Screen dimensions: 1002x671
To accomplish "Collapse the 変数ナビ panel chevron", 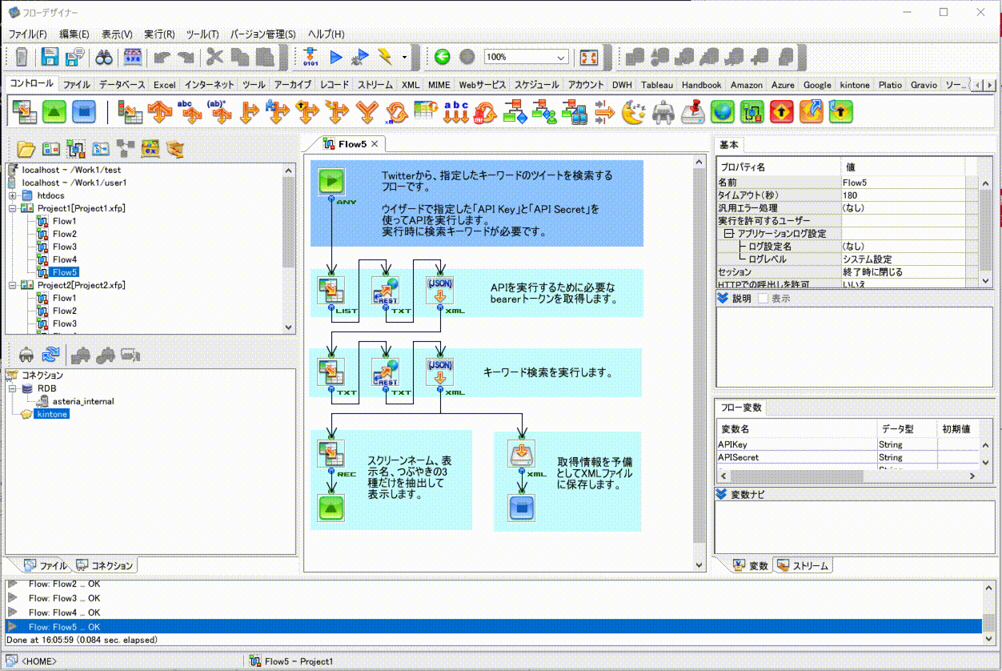I will (723, 494).
